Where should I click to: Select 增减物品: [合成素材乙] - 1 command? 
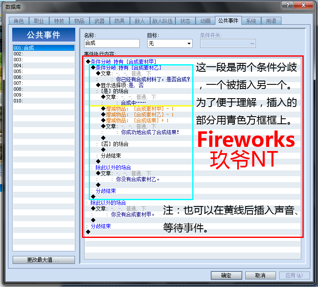coord(138,115)
